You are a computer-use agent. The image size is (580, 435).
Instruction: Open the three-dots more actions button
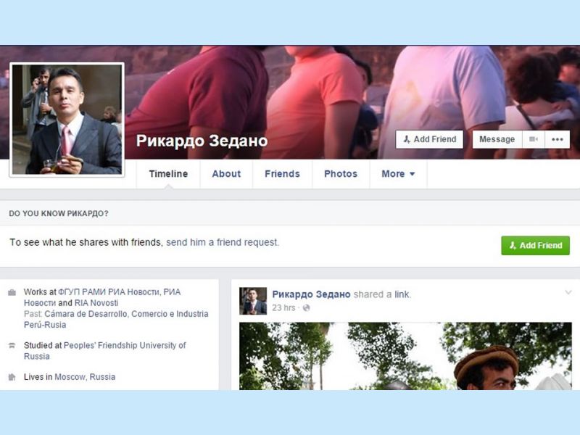(x=557, y=139)
